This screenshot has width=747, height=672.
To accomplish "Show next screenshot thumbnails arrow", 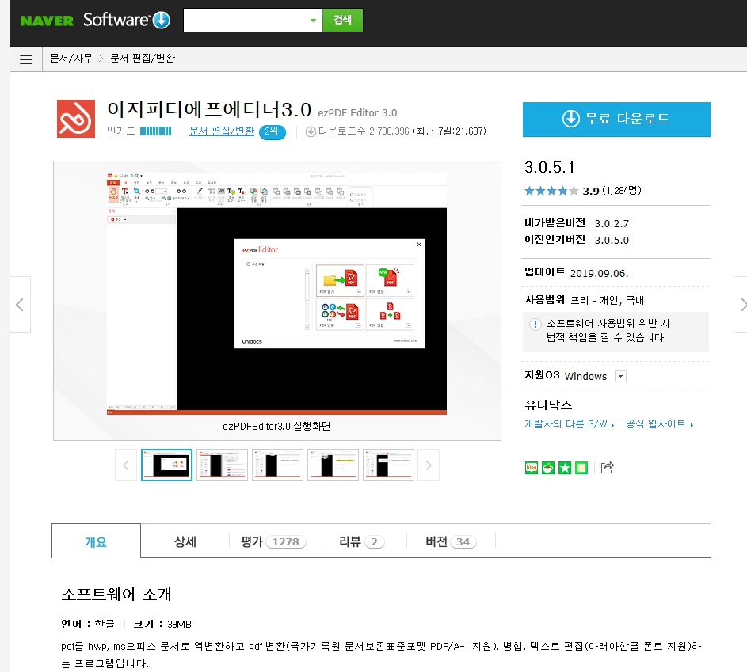I will [x=429, y=465].
